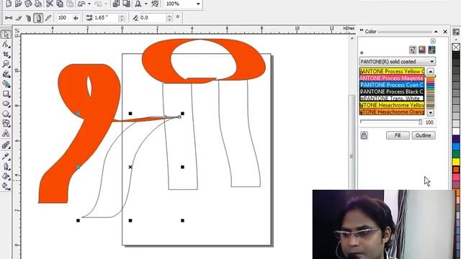Select the Interactive Fill tool
The height and width of the screenshot is (259, 461).
[6, 186]
